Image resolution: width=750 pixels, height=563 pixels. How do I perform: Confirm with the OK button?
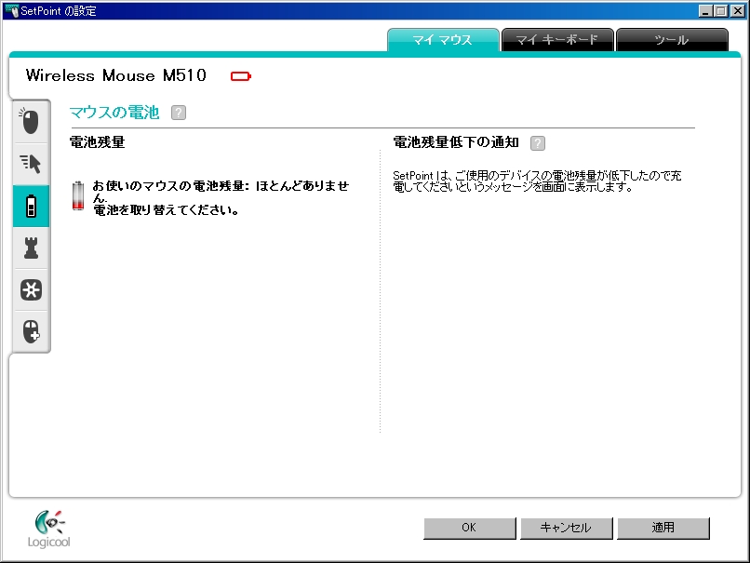coord(470,528)
